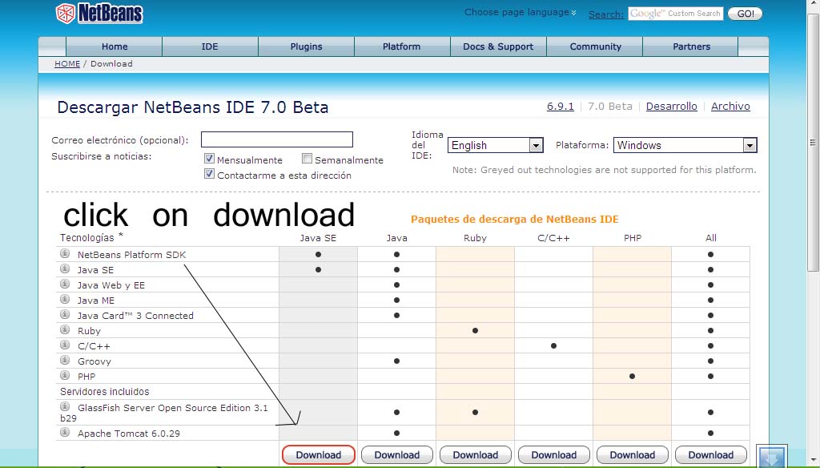The height and width of the screenshot is (468, 820).
Task: Click the GO! search button
Action: pos(746,14)
